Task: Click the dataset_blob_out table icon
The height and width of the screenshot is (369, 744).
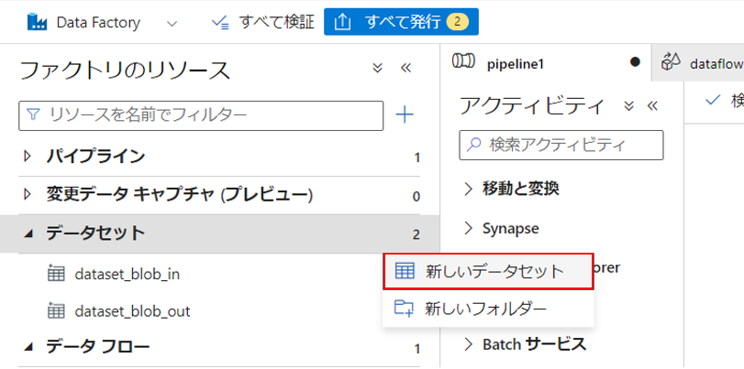Action: tap(57, 311)
